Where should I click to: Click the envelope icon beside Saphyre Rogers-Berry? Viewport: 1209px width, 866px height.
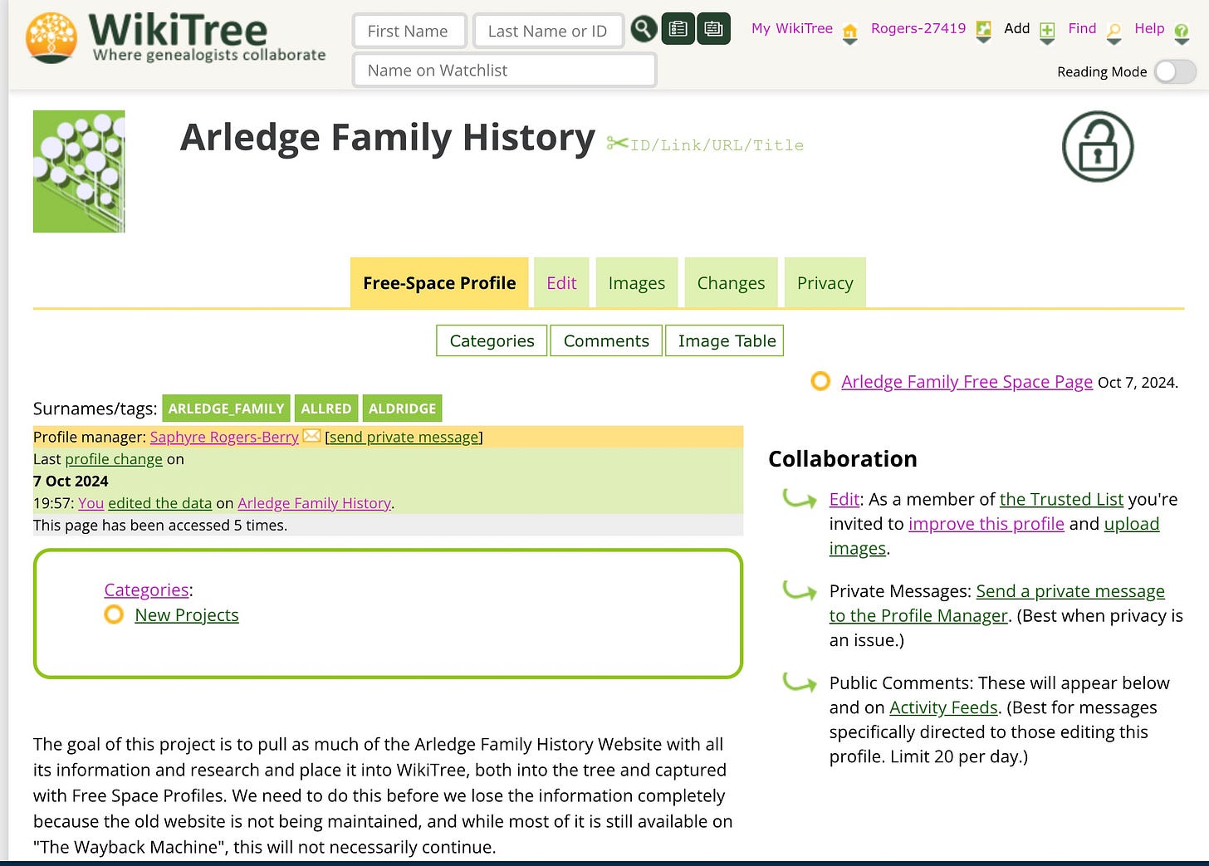coord(311,436)
